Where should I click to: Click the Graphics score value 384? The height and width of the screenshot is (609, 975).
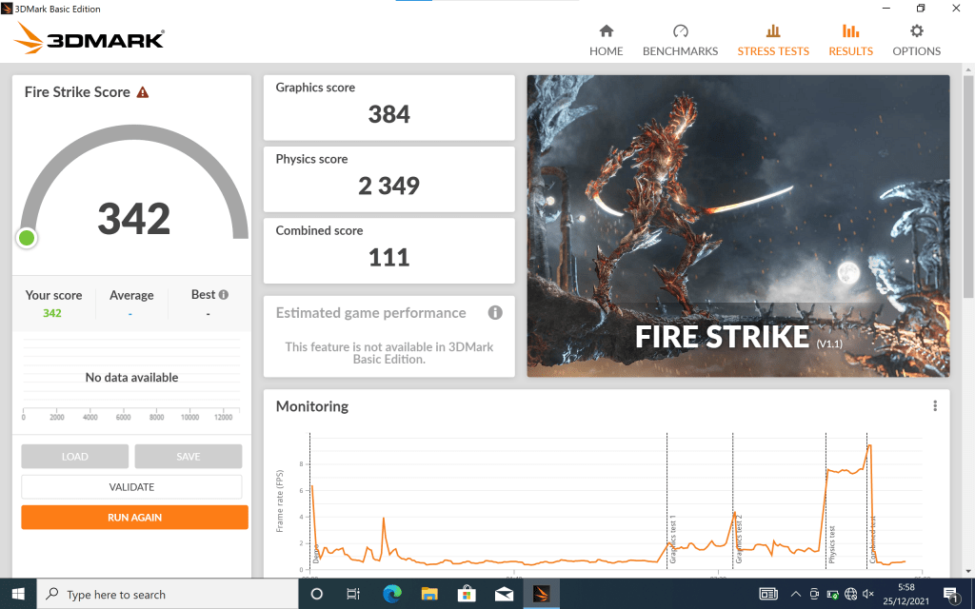point(389,114)
